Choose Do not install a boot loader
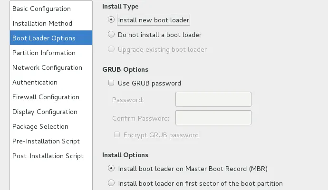328x190 pixels. 111,35
